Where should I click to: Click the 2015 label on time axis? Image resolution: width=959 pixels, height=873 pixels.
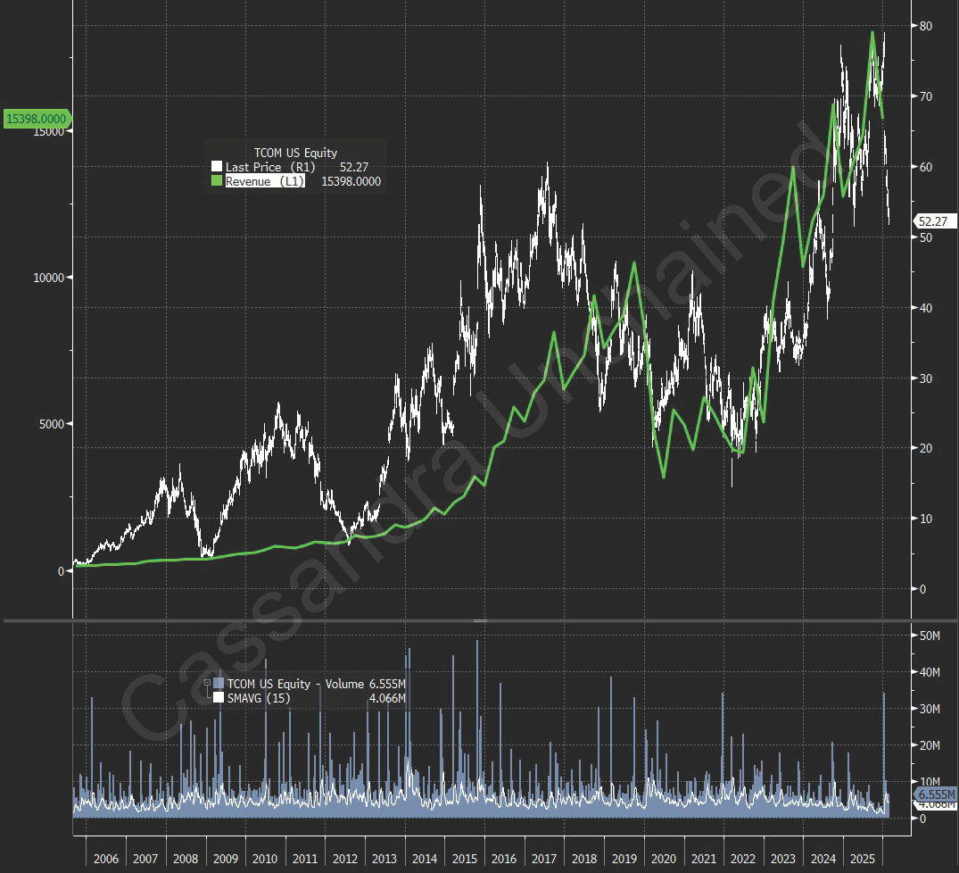[x=464, y=858]
